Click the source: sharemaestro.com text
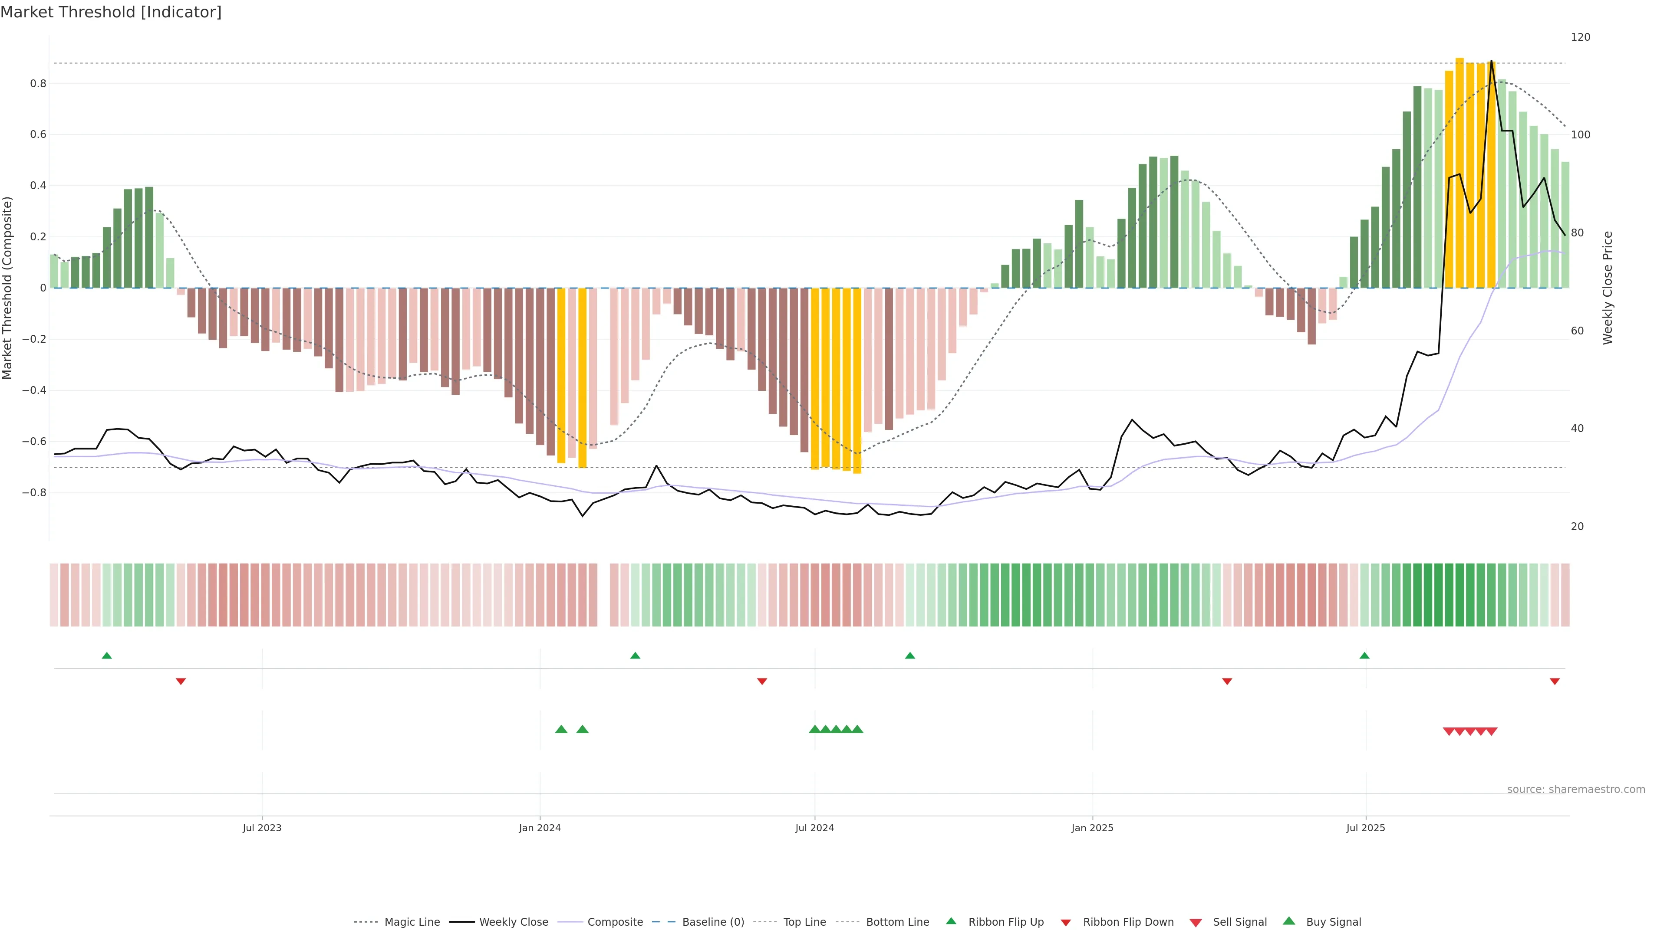Screen dimensions: 1667x937 (x=1576, y=789)
